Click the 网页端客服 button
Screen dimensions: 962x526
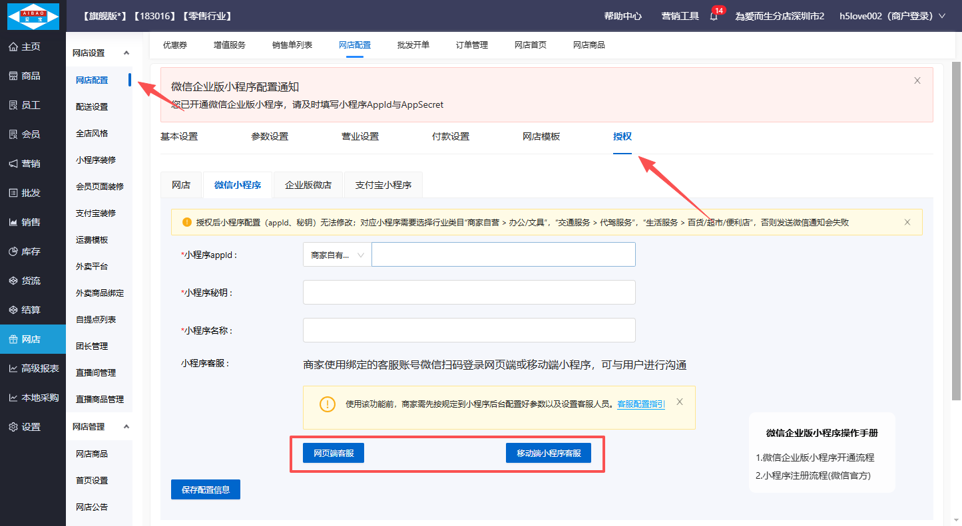point(333,453)
